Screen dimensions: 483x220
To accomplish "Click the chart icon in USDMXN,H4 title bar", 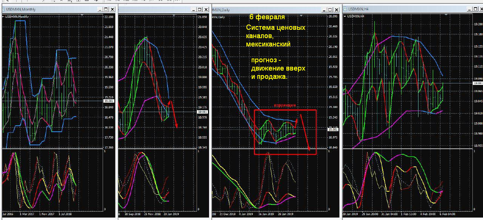I will 346,9.
